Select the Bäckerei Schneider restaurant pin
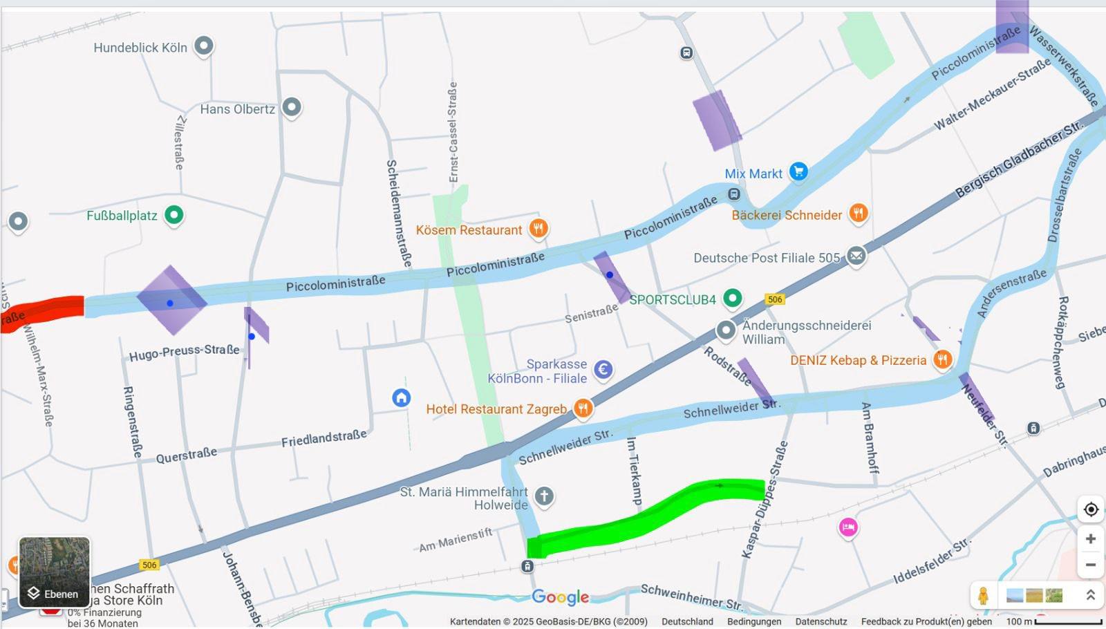Image resolution: width=1106 pixels, height=629 pixels. (859, 213)
